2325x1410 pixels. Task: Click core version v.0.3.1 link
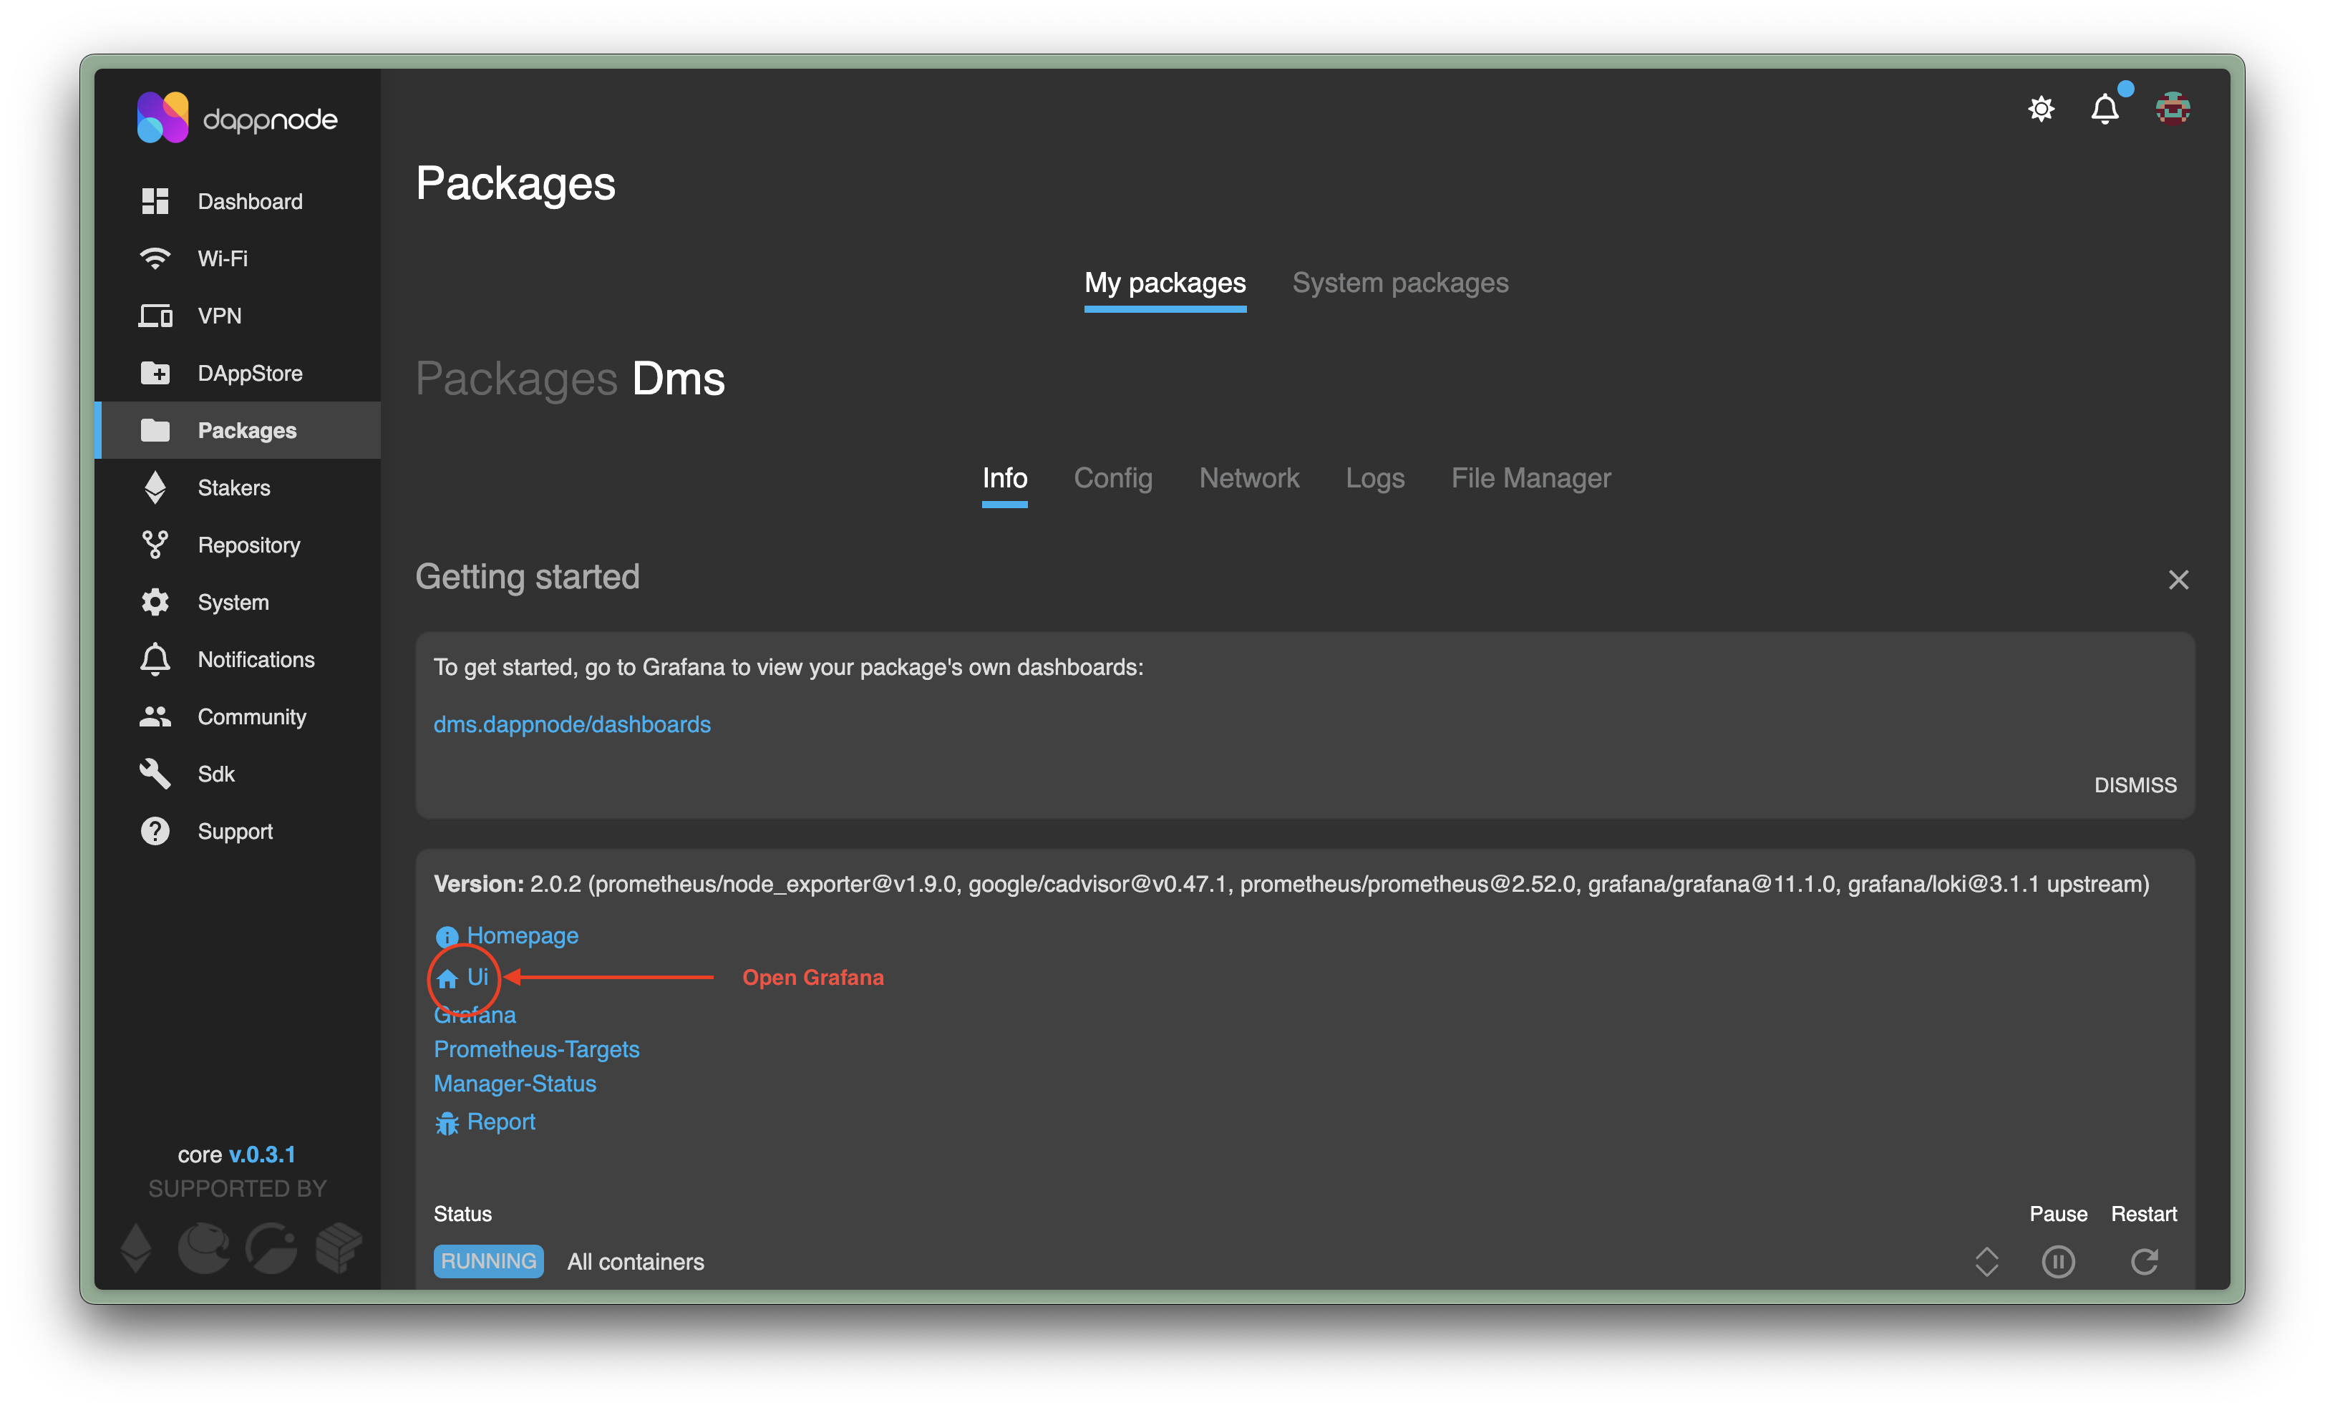261,1154
